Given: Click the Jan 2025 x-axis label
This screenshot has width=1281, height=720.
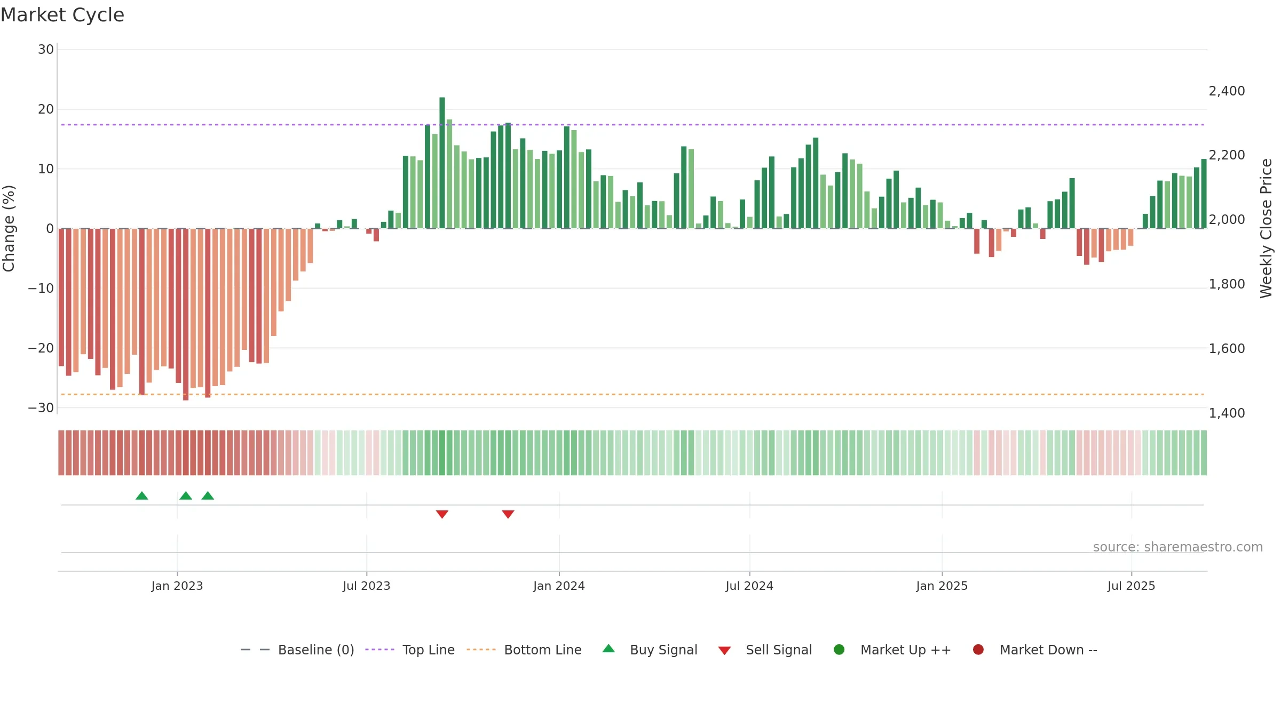Looking at the screenshot, I should click(x=942, y=586).
